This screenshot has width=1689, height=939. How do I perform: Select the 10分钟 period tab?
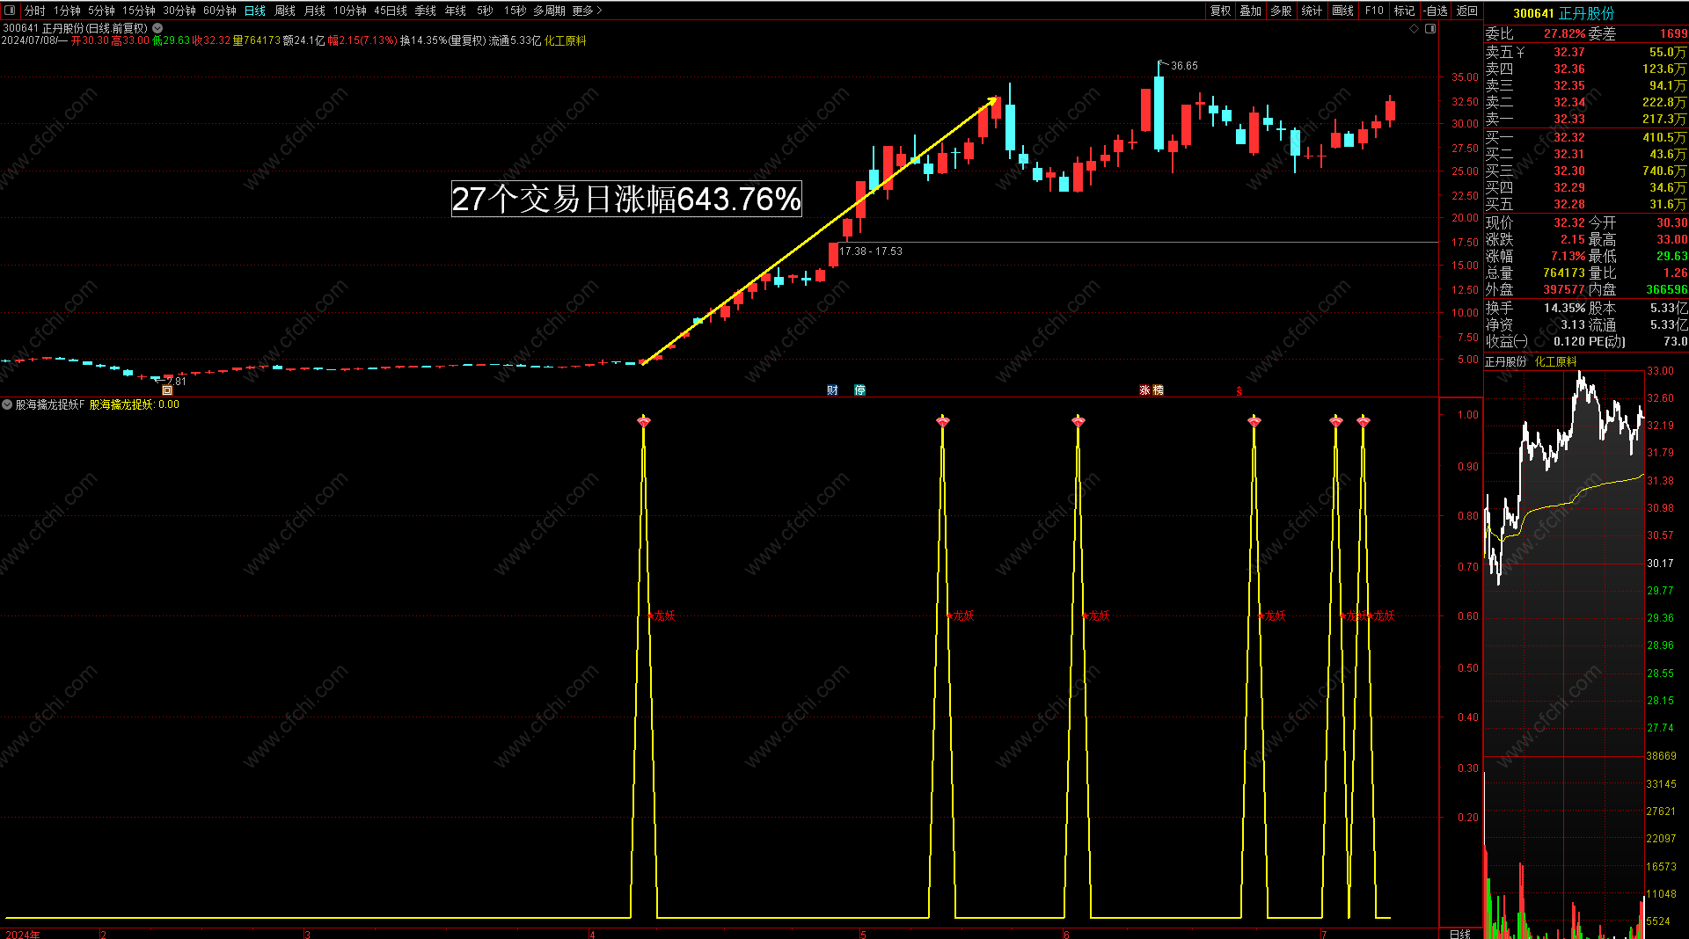350,11
